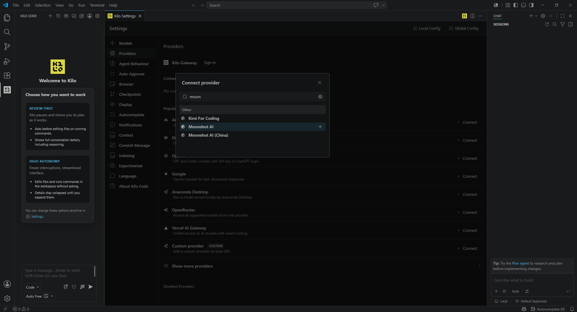This screenshot has height=312, width=577.
Task: Open the Local Config file
Action: click(427, 28)
